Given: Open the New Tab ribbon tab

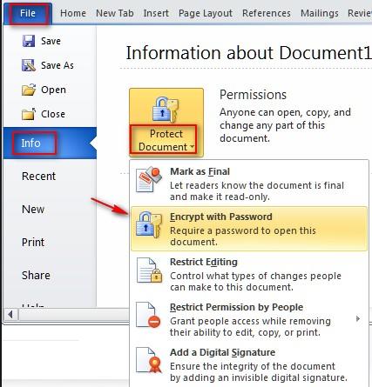Looking at the screenshot, I should click(x=115, y=13).
